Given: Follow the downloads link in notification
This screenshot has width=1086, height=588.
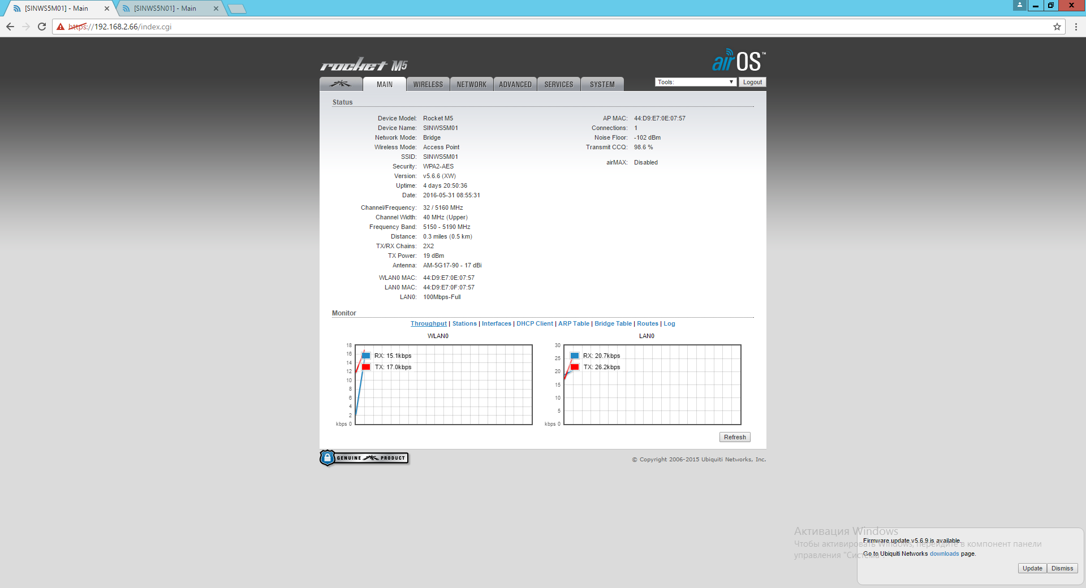Looking at the screenshot, I should point(944,554).
